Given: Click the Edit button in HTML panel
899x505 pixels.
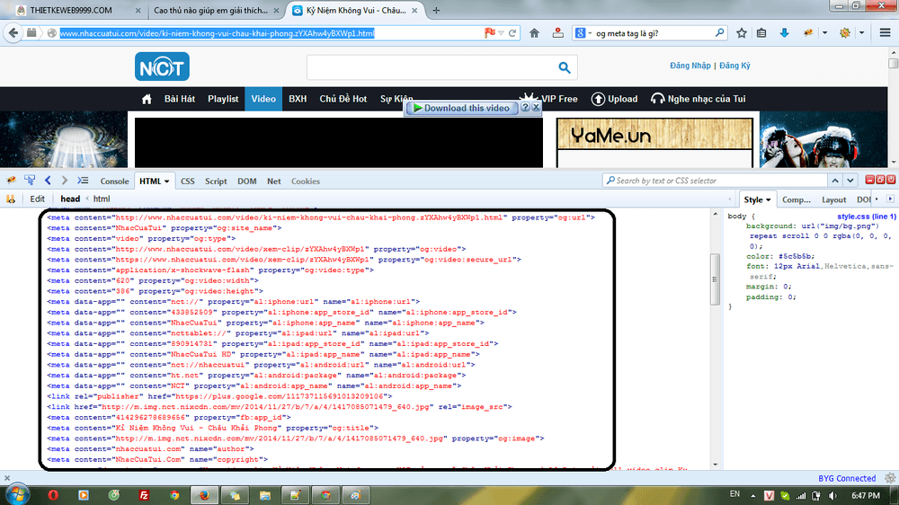Looking at the screenshot, I should (37, 199).
